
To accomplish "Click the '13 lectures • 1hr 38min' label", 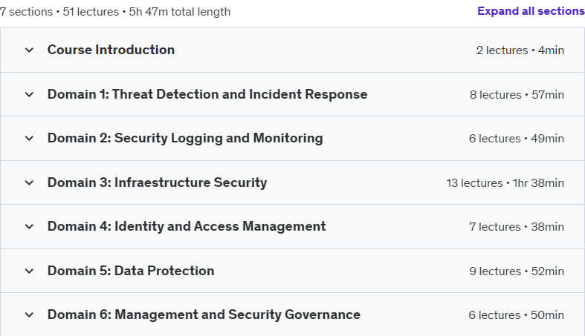I will pos(505,182).
